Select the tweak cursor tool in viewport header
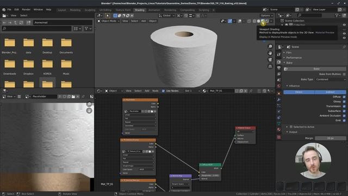The height and width of the screenshot is (196, 348). coord(108,16)
